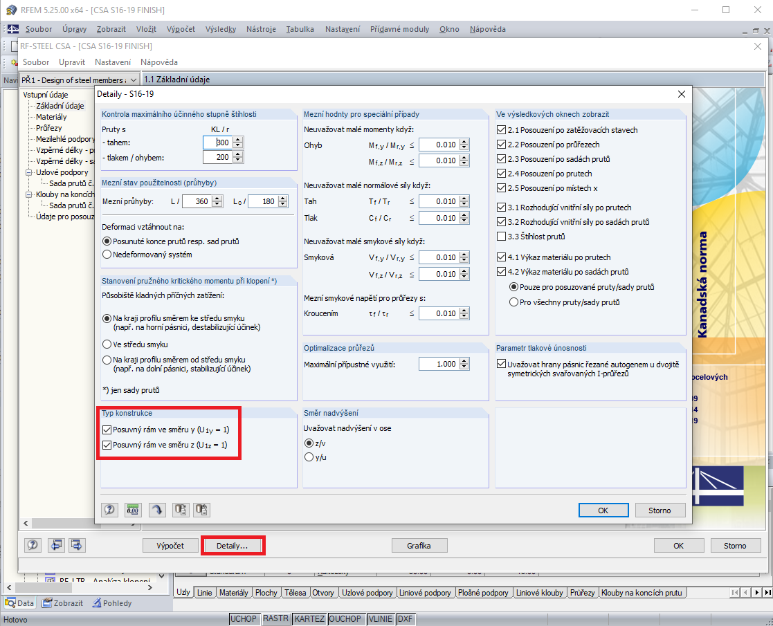Open Data navigator tab icon
Viewport: 773px width, 626px height.
coord(10,603)
